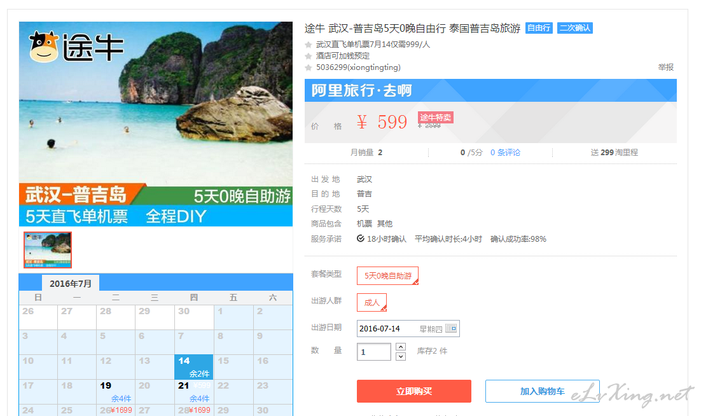Click the 日 weekday header in calendar

38,298
